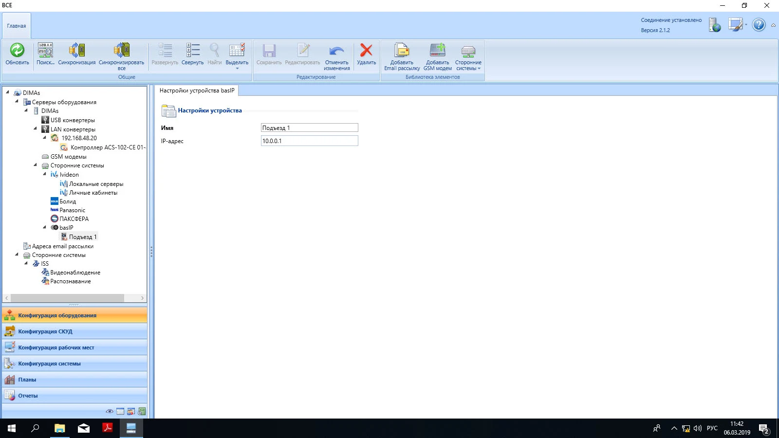Screen dimensions: 779x438
Task: Select the Главная ribbon tab
Action: pyautogui.click(x=17, y=26)
